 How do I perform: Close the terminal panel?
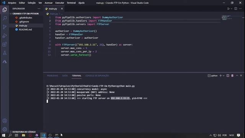(241, 76)
